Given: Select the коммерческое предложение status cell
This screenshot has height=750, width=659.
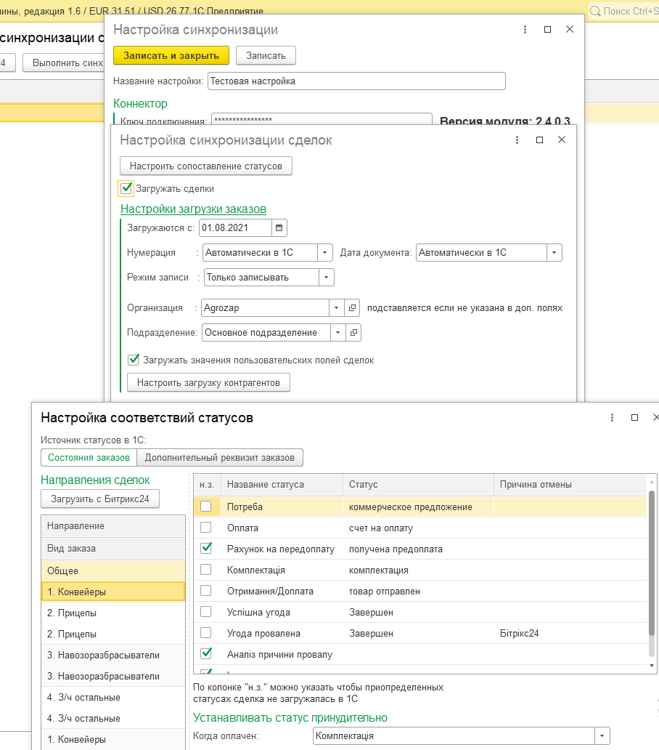Looking at the screenshot, I should point(418,507).
